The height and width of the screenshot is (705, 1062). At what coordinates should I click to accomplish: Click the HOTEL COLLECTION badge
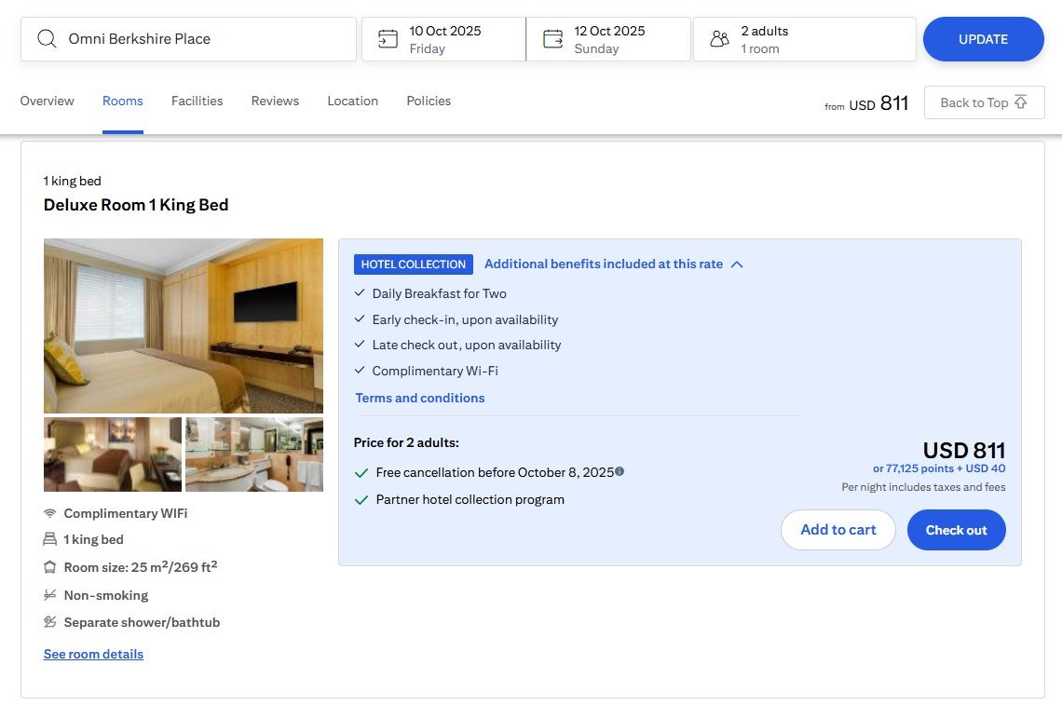(413, 264)
